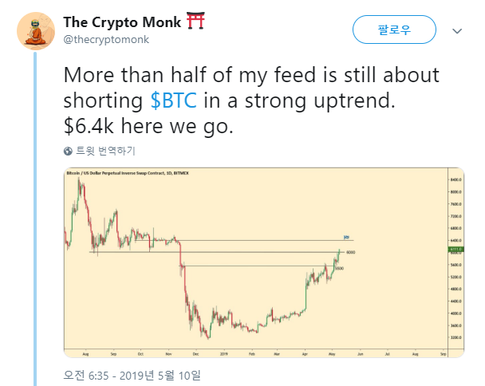Click the green current price tag
Image resolution: width=485 pixels, height=386 pixels.
[455, 249]
